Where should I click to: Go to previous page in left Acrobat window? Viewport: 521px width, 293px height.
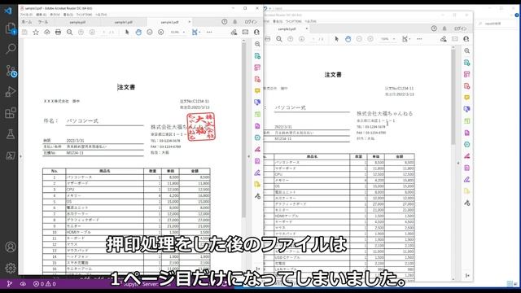pos(81,33)
